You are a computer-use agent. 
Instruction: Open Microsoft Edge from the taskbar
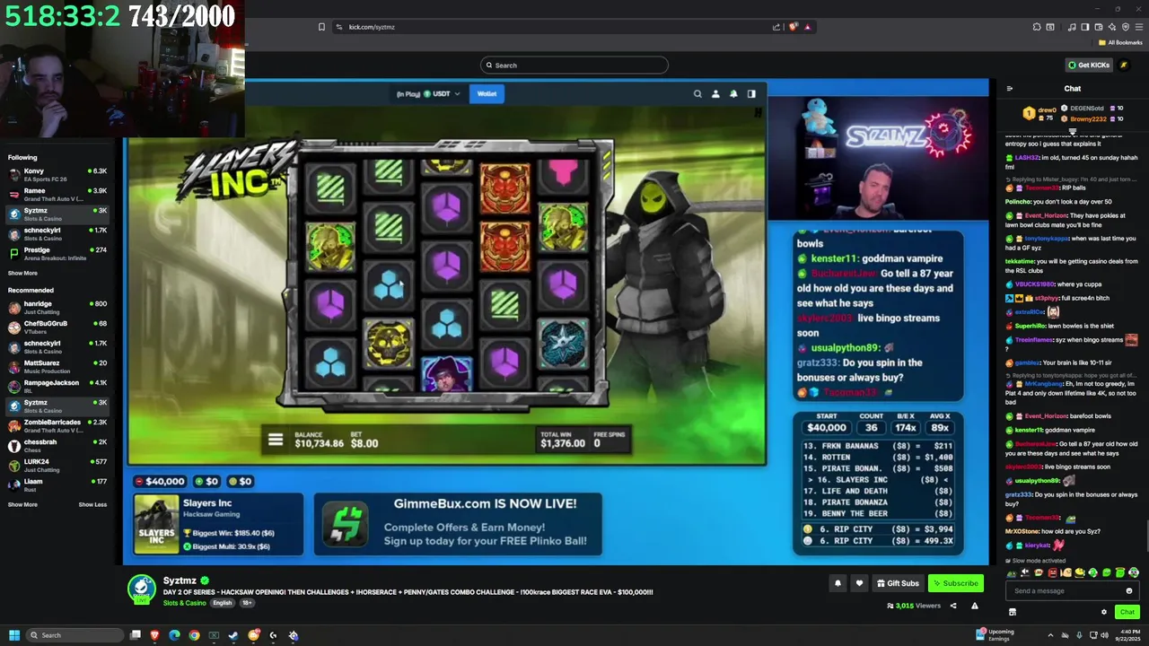click(x=174, y=635)
